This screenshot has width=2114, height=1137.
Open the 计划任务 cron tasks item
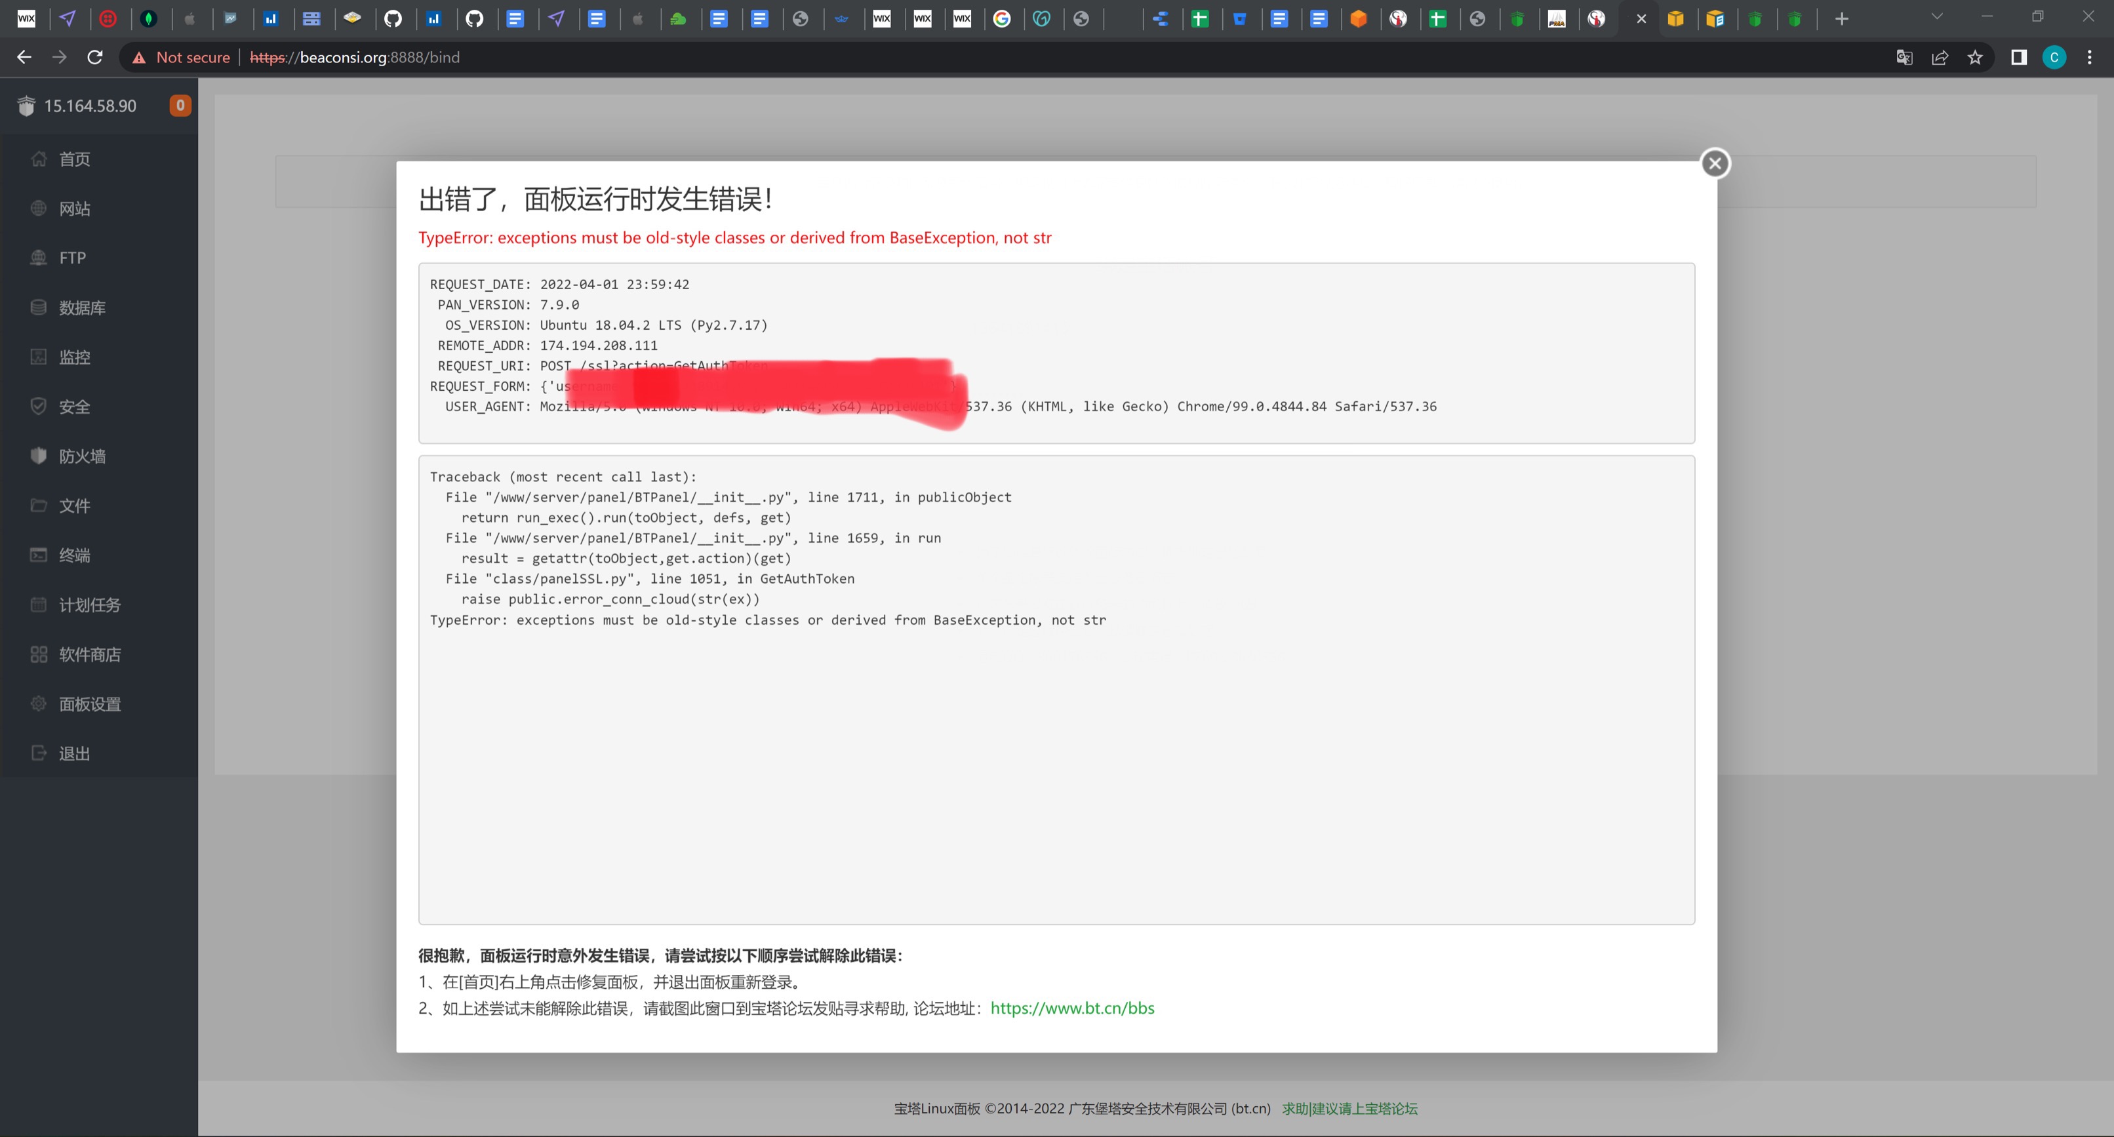click(89, 605)
